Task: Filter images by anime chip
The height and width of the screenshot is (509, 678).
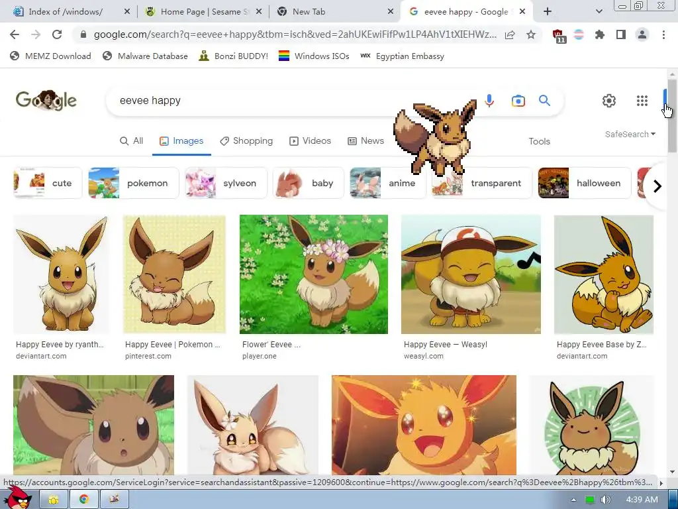Action: tap(388, 183)
